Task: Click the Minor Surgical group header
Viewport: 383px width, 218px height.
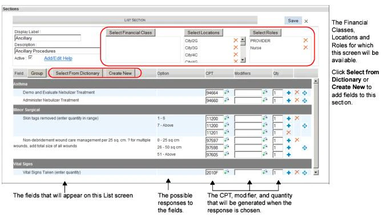Action: point(163,110)
